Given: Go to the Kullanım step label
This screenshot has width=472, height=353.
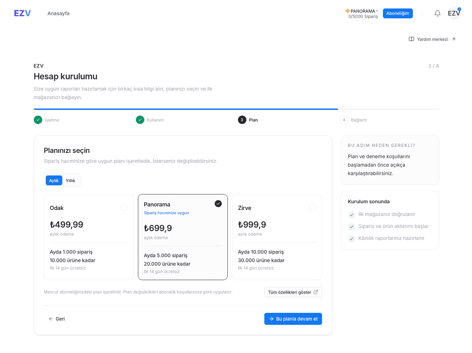Looking at the screenshot, I should [155, 120].
